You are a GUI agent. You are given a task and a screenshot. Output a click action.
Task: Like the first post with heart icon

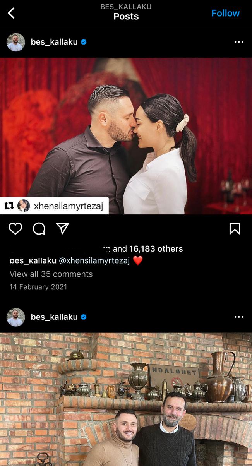point(15,229)
